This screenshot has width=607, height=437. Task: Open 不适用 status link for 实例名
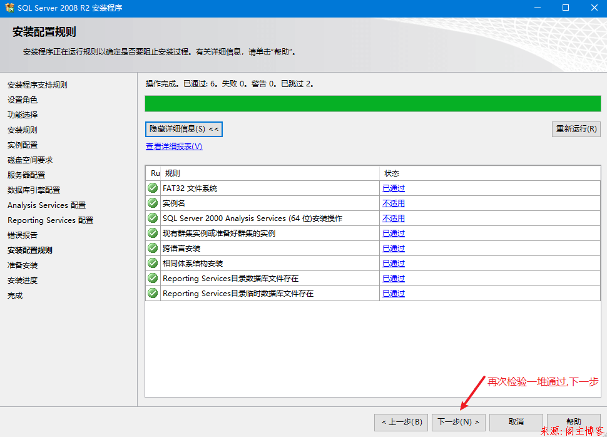(394, 203)
